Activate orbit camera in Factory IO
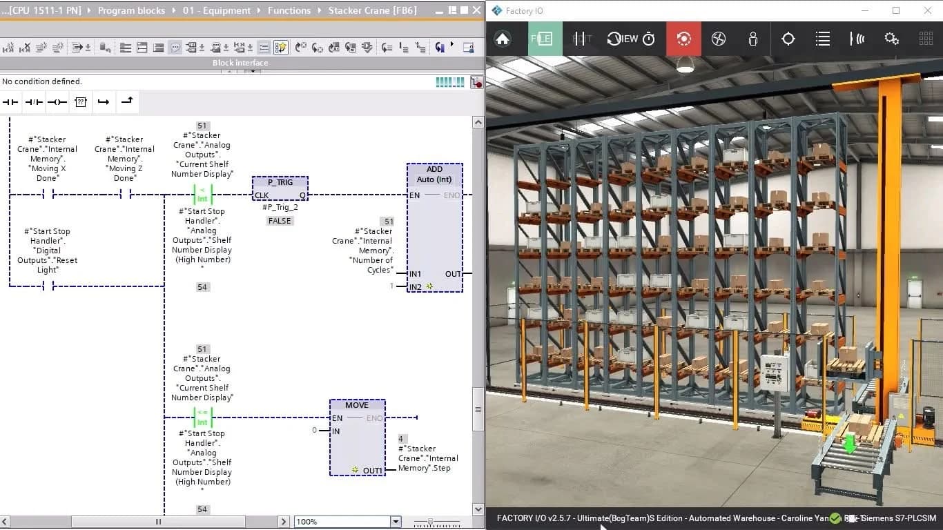 pos(683,39)
